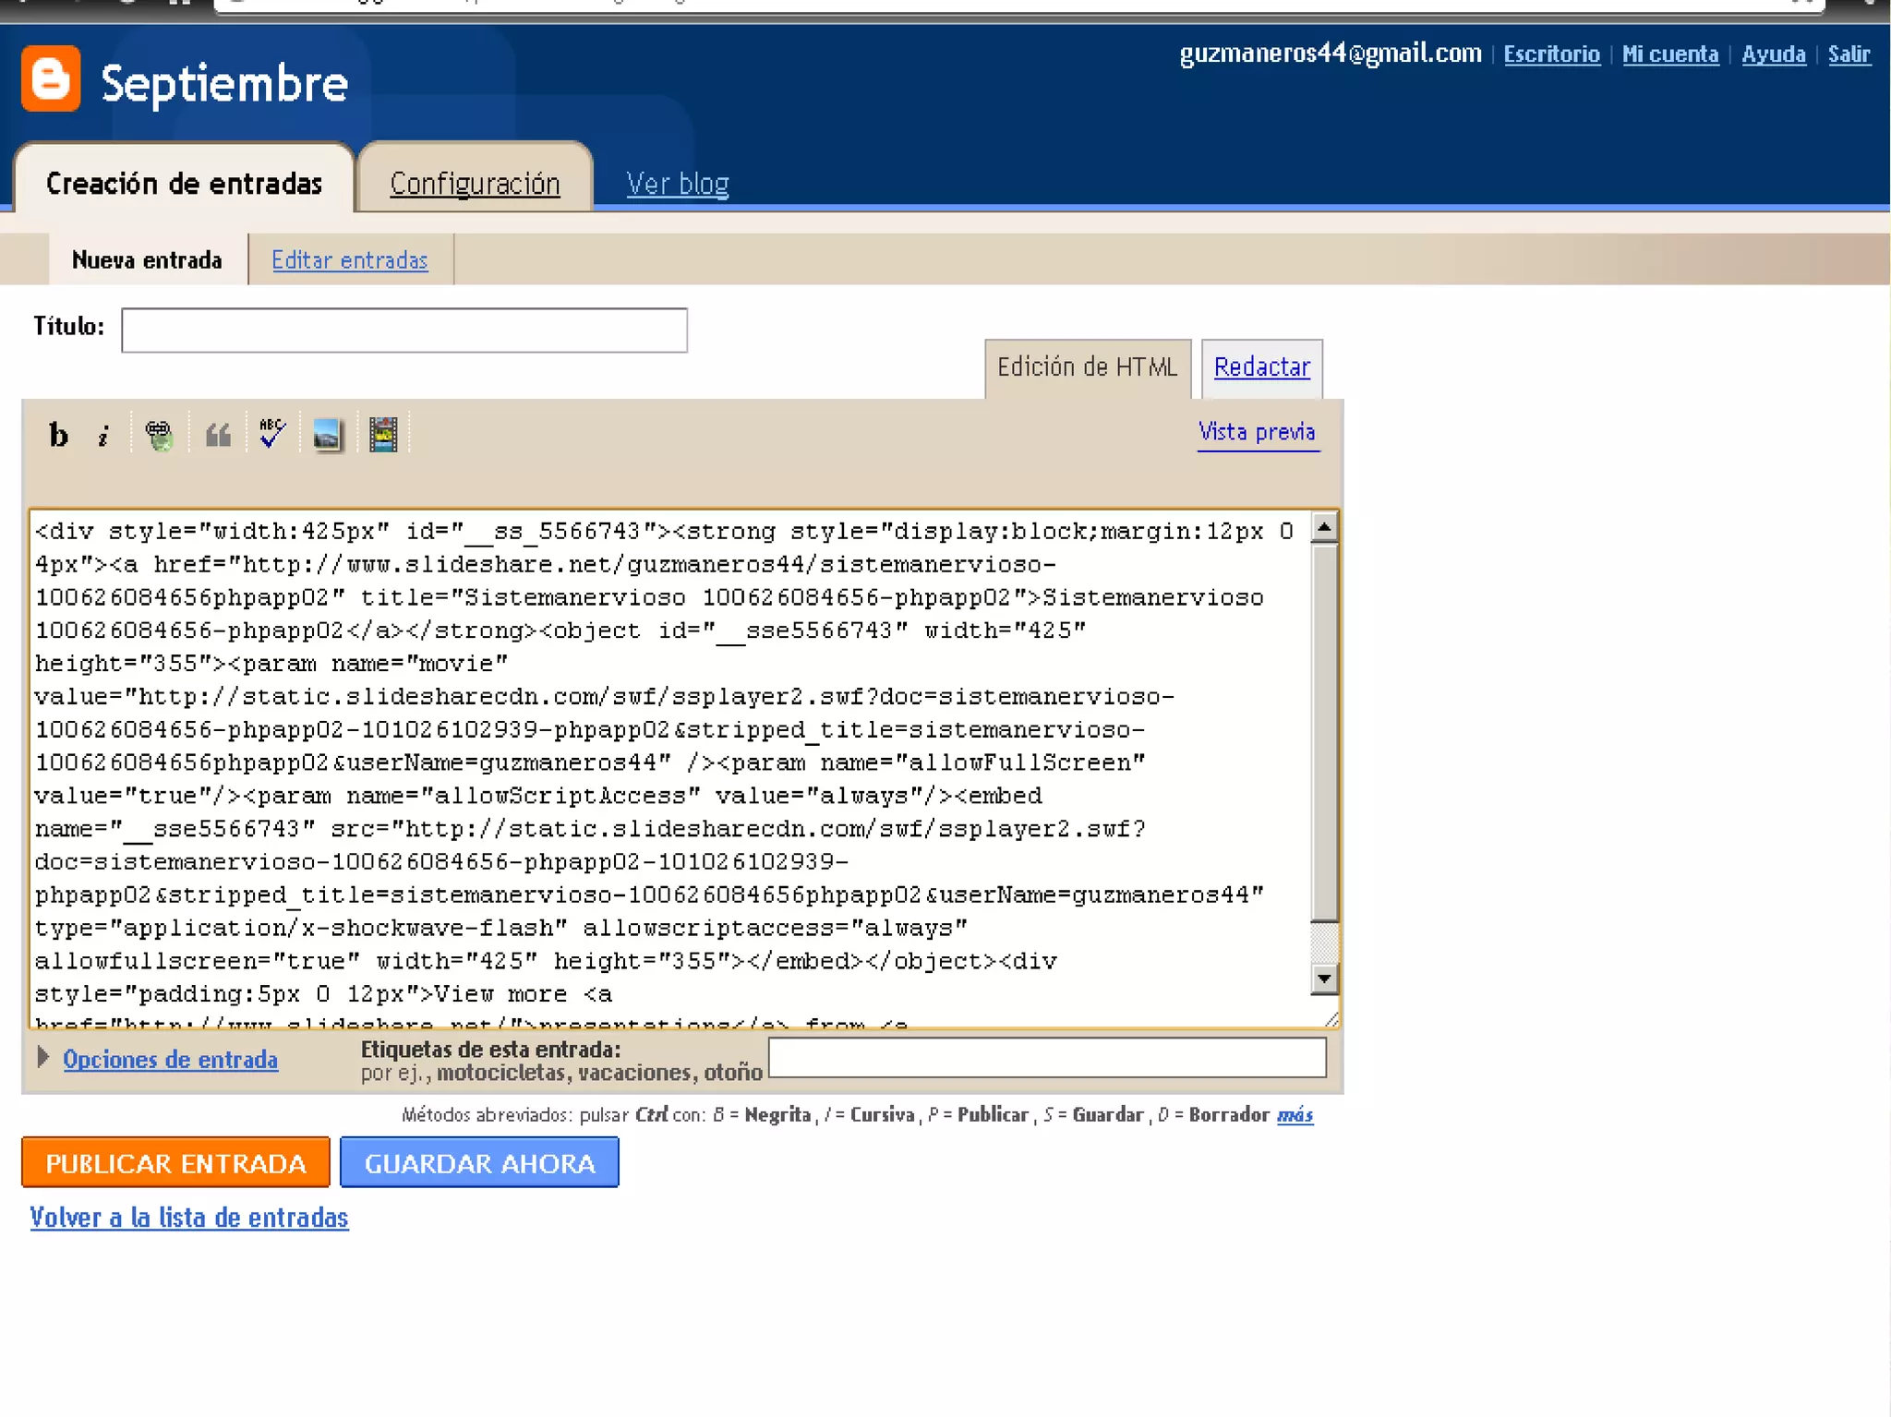Follow Volver a la lista de entradas link
Viewport: 1891px width, 1417px height.
(x=189, y=1218)
